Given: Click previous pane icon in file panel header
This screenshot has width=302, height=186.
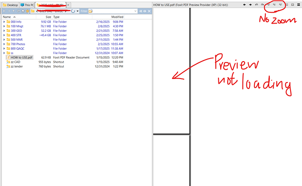Looking at the screenshot, I should point(140,11).
